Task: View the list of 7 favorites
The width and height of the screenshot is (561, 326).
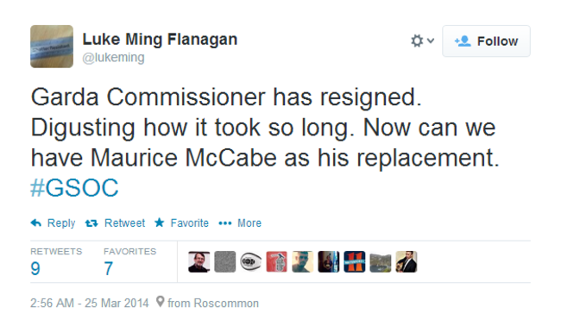Action: 129,262
